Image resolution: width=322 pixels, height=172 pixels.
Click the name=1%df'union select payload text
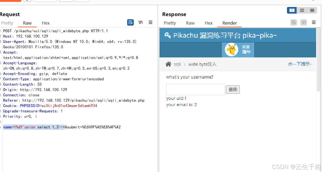point(34,127)
